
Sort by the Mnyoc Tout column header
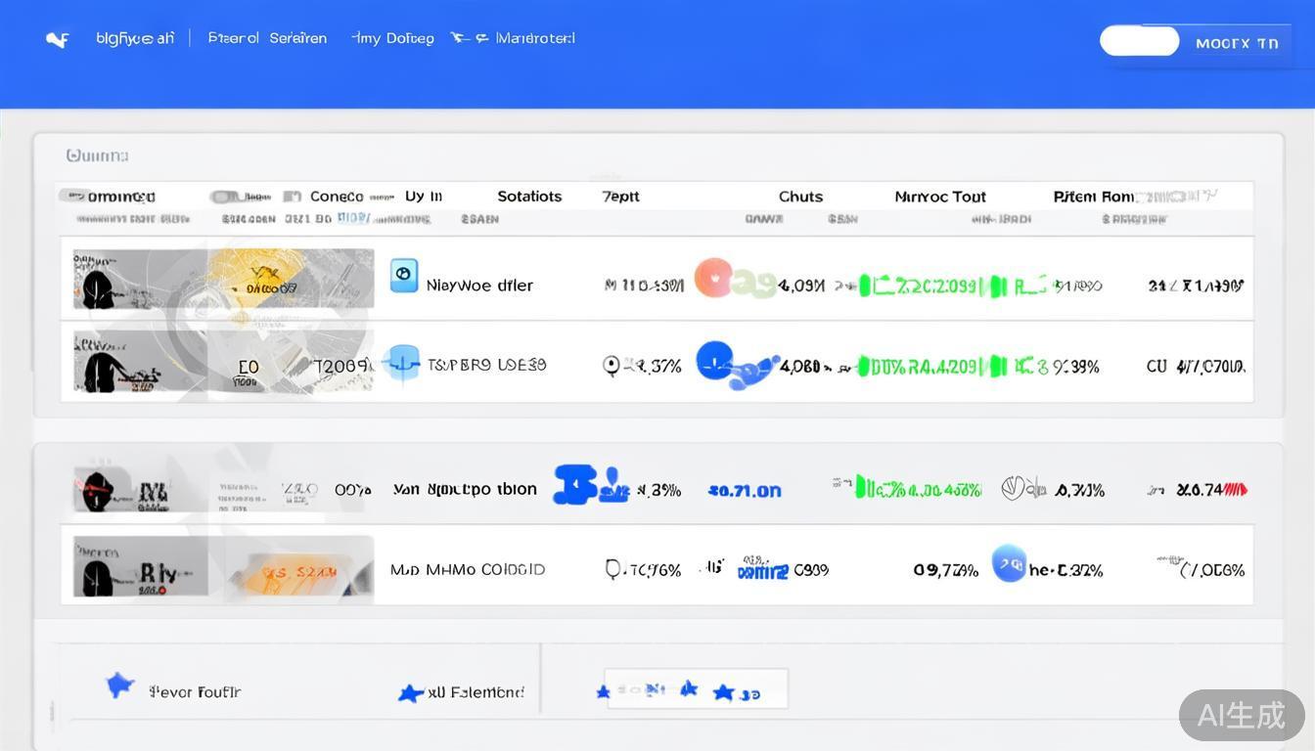pos(939,197)
